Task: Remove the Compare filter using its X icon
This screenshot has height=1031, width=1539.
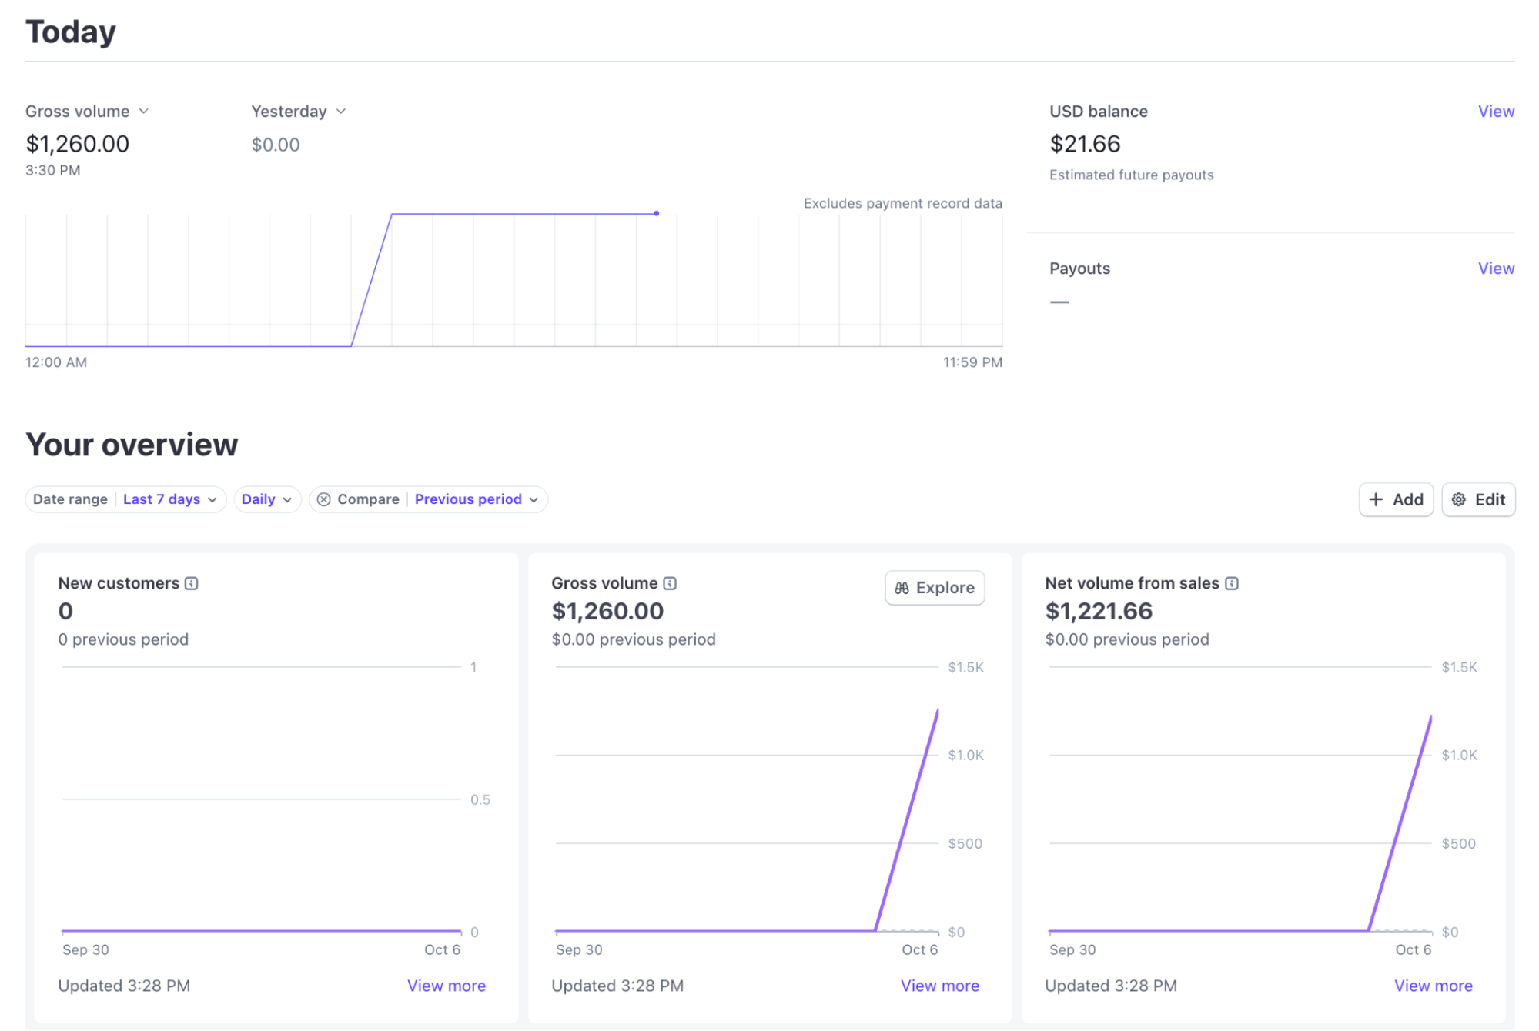Action: pos(324,499)
